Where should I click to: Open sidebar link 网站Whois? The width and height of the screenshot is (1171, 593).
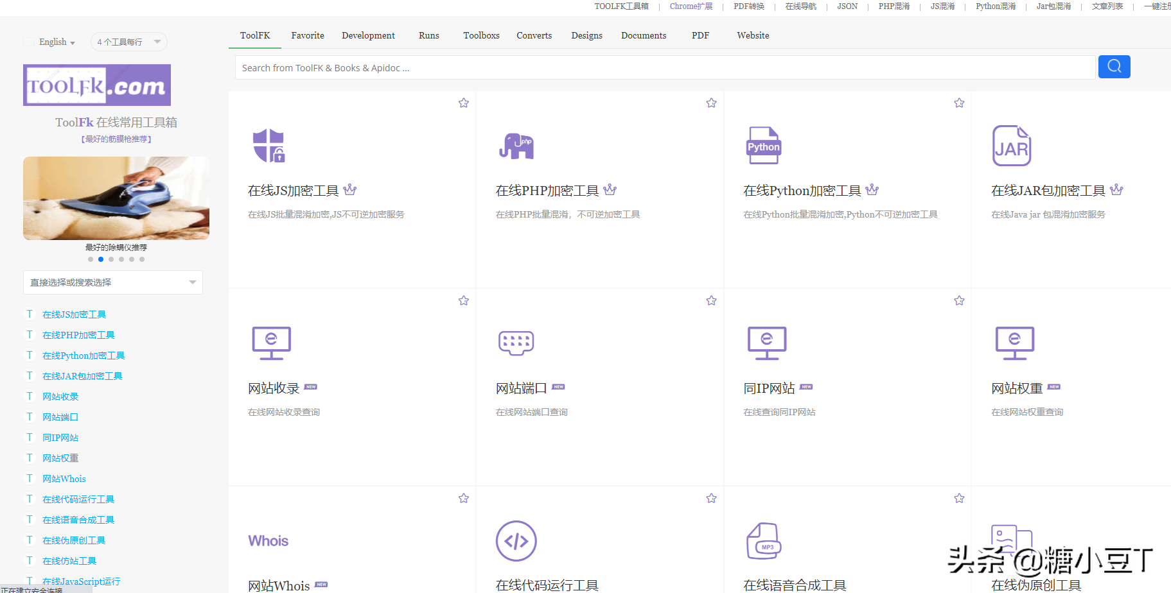point(64,479)
